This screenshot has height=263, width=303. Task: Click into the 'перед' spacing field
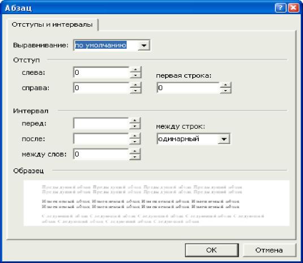tap(101, 123)
